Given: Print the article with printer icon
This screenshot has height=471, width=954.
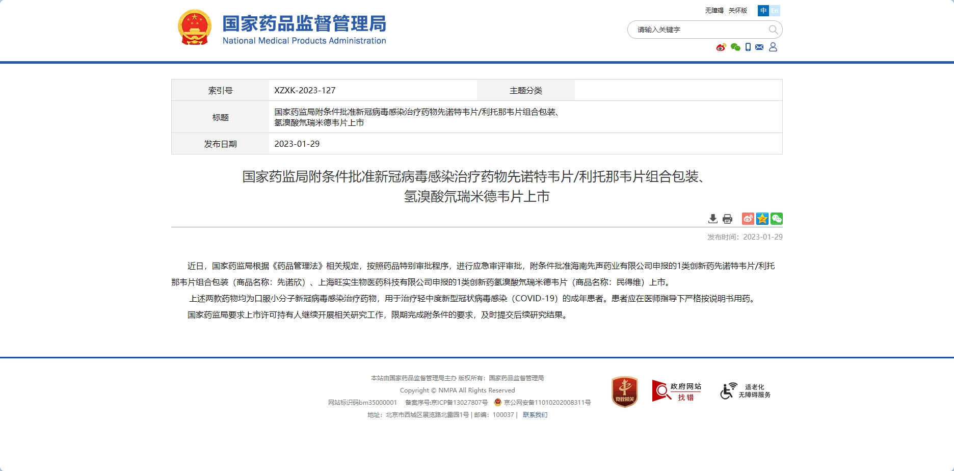Looking at the screenshot, I should click(727, 219).
